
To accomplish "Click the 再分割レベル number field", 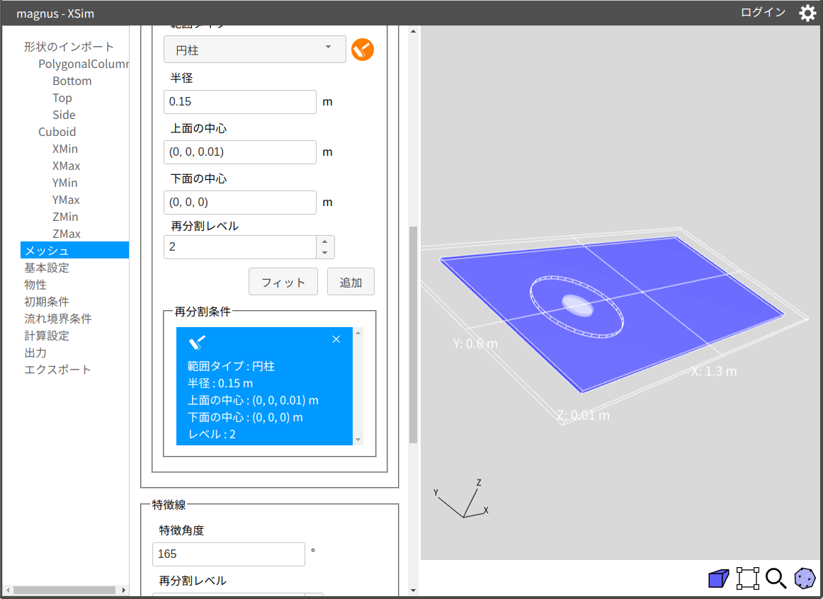I will pyautogui.click(x=240, y=247).
